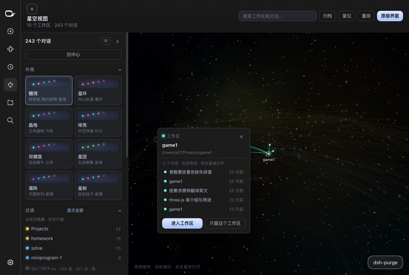Open conversation 按要求原样翻译英文
This screenshot has height=275, width=409.
click(203, 191)
